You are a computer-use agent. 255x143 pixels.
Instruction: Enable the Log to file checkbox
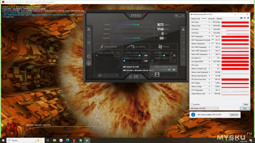point(192,104)
